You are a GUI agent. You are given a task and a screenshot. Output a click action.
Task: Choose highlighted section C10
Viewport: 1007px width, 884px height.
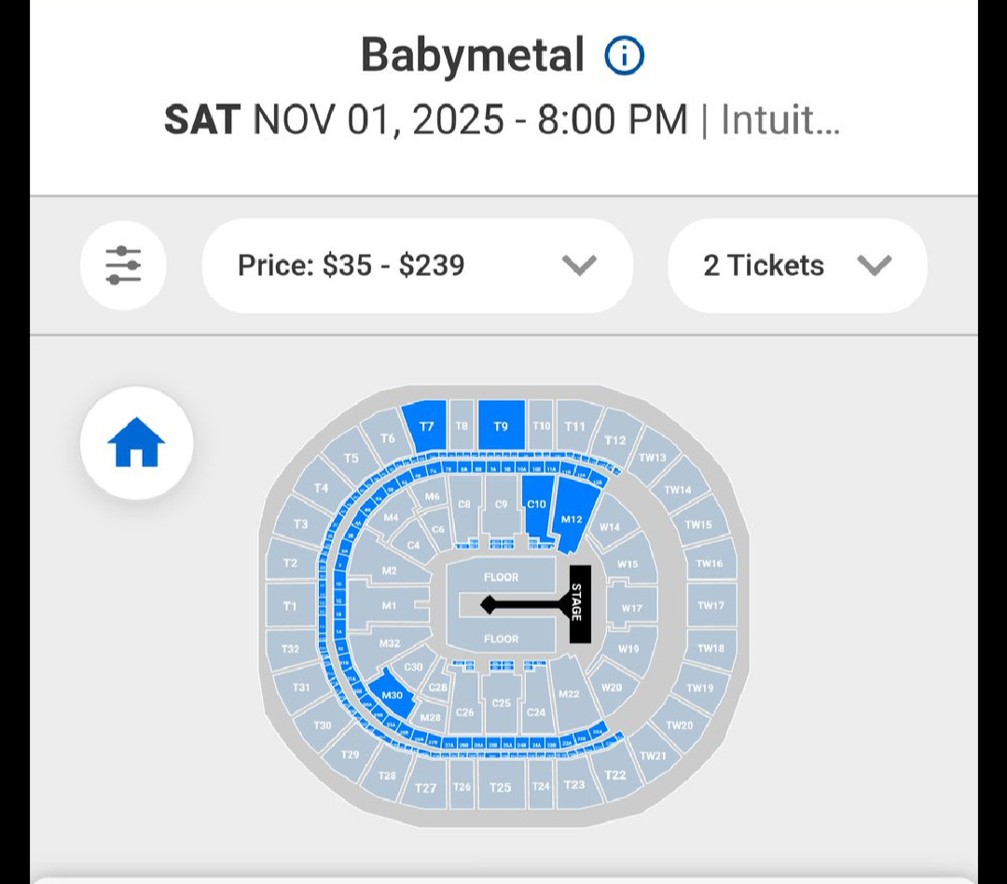536,508
